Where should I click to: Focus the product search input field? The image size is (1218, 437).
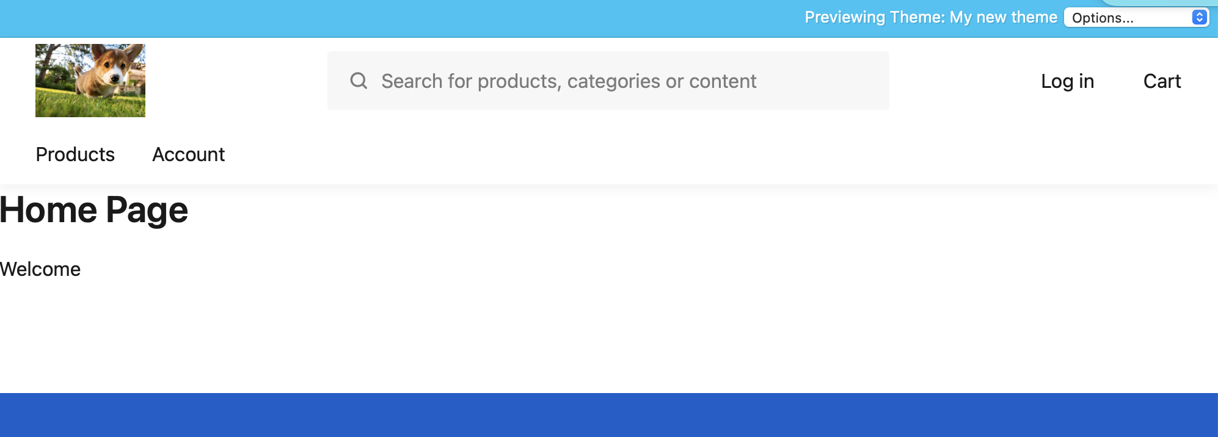[608, 81]
